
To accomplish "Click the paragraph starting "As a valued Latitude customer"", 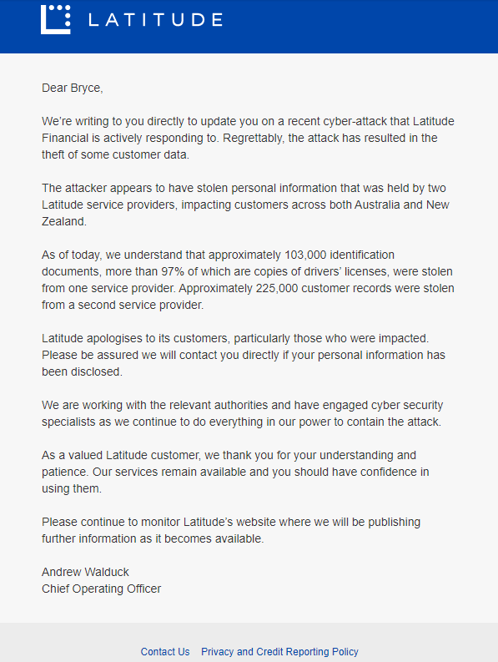I will 235,472.
